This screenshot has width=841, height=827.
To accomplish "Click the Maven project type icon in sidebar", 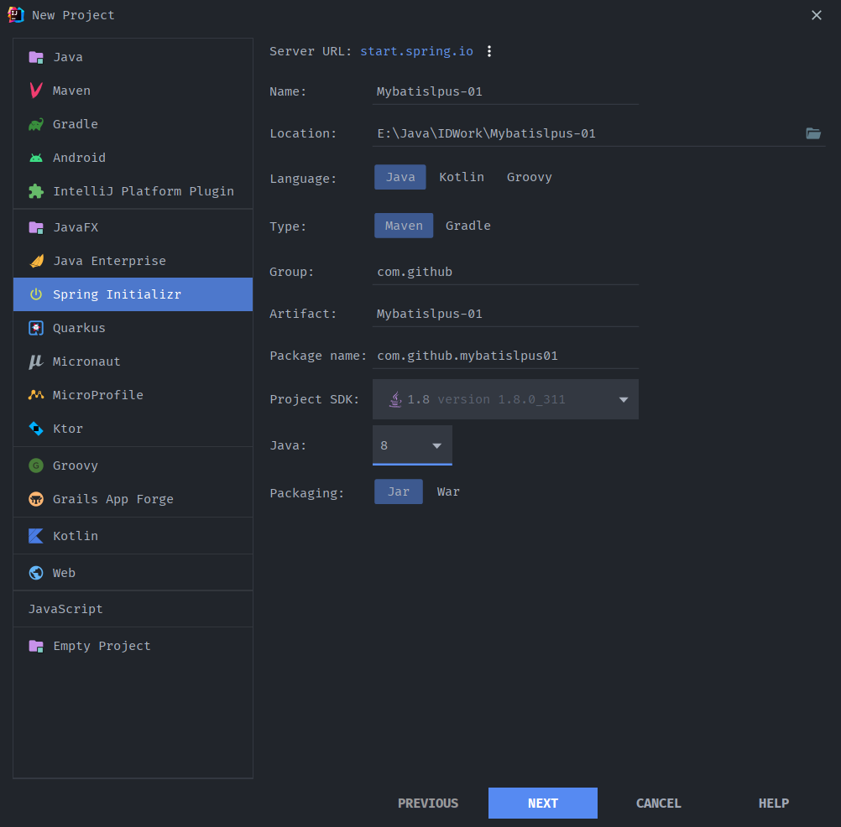I will 36,91.
